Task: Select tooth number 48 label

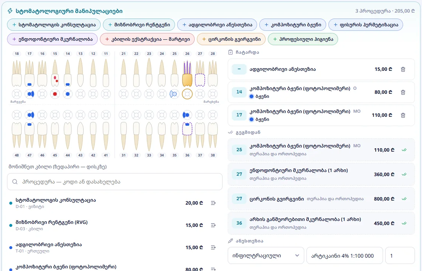Action: [x=17, y=155]
